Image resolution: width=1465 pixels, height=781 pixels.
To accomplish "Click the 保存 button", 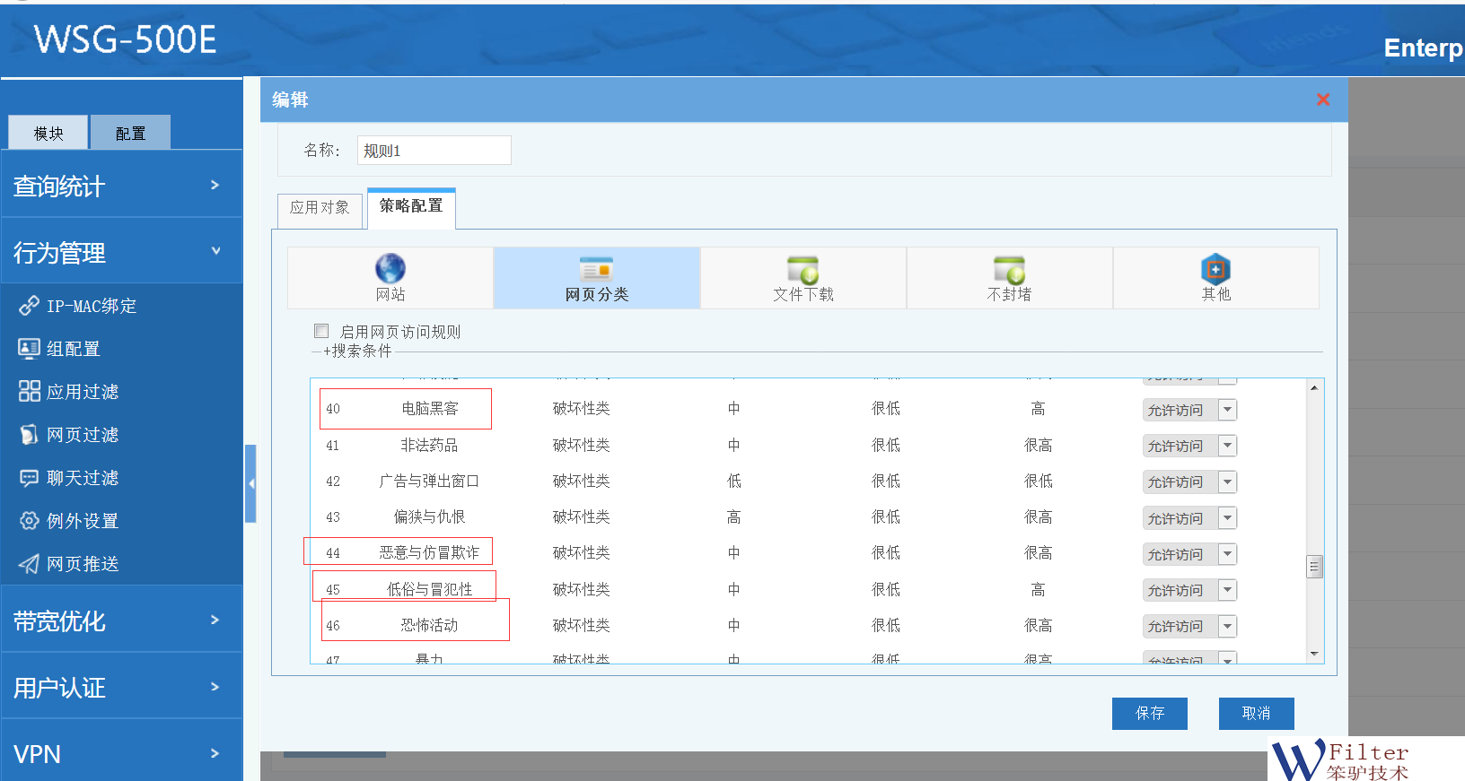I will click(1149, 714).
